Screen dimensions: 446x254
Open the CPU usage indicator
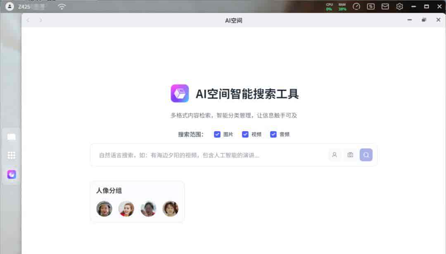[x=329, y=7]
